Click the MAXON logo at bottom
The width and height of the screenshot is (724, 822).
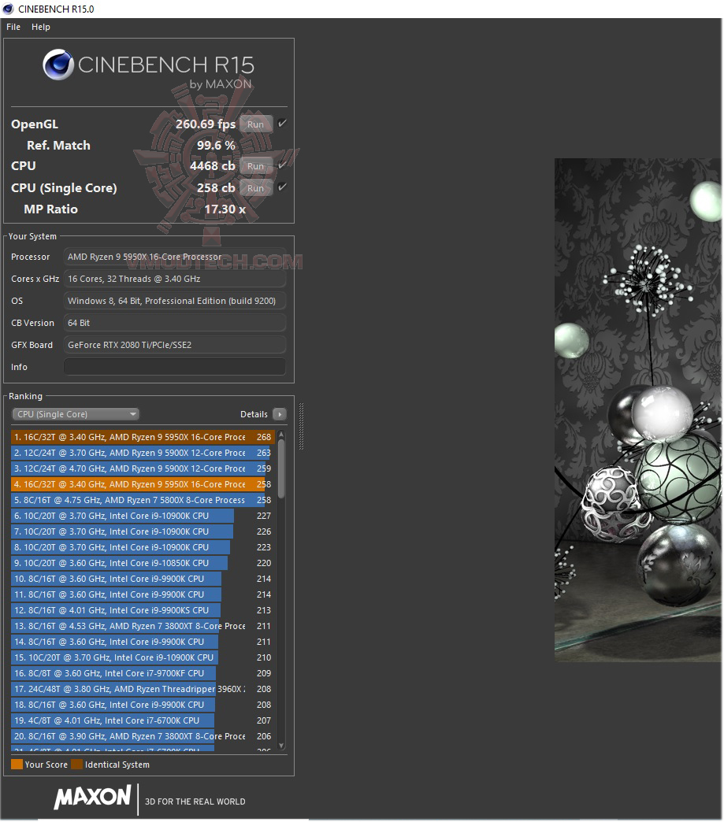pyautogui.click(x=92, y=797)
